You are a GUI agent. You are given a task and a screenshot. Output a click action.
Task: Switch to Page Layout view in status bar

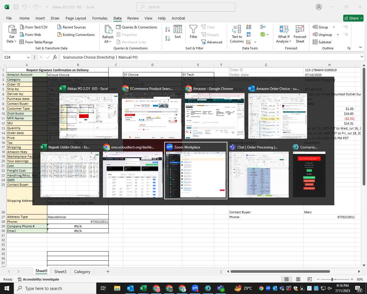pos(298,279)
